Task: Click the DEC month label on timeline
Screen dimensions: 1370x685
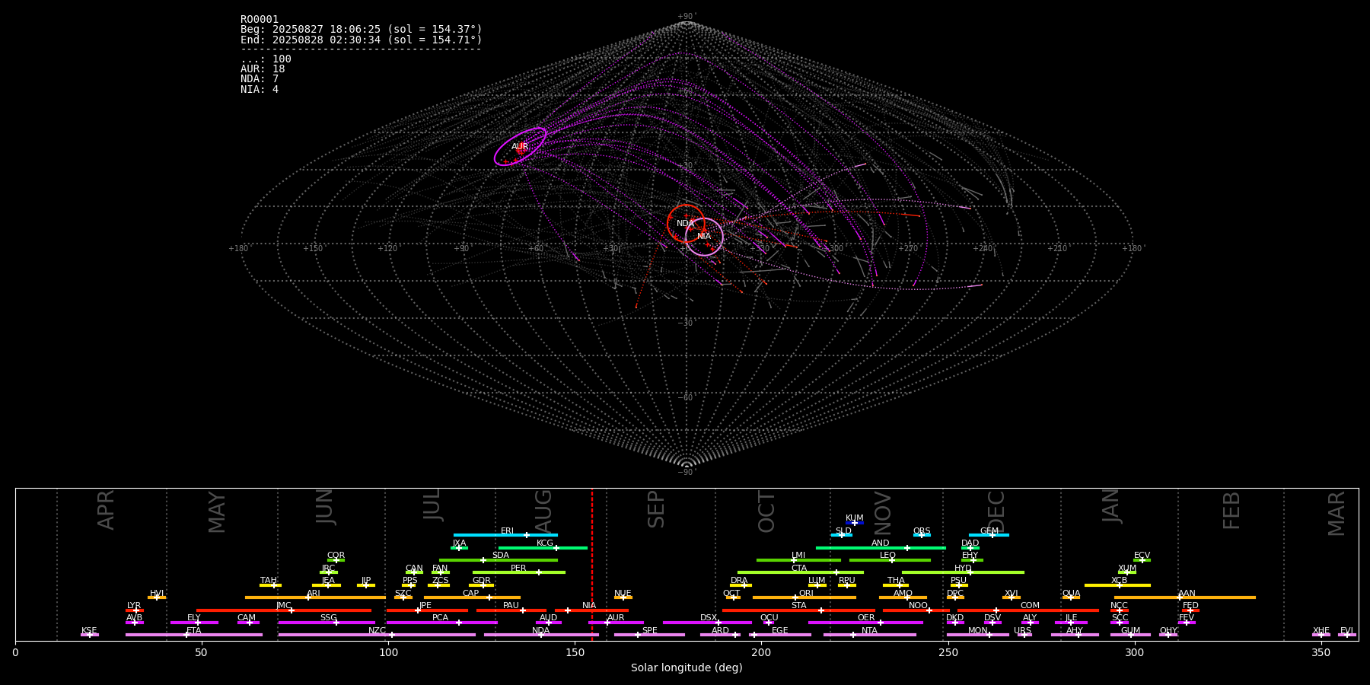Action: tap(996, 511)
